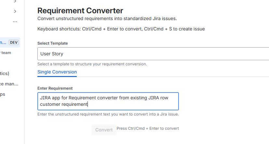This screenshot has height=144, width=269.
Task: Click the subtitle about standardized Jira issues
Action: pyautogui.click(x=107, y=18)
